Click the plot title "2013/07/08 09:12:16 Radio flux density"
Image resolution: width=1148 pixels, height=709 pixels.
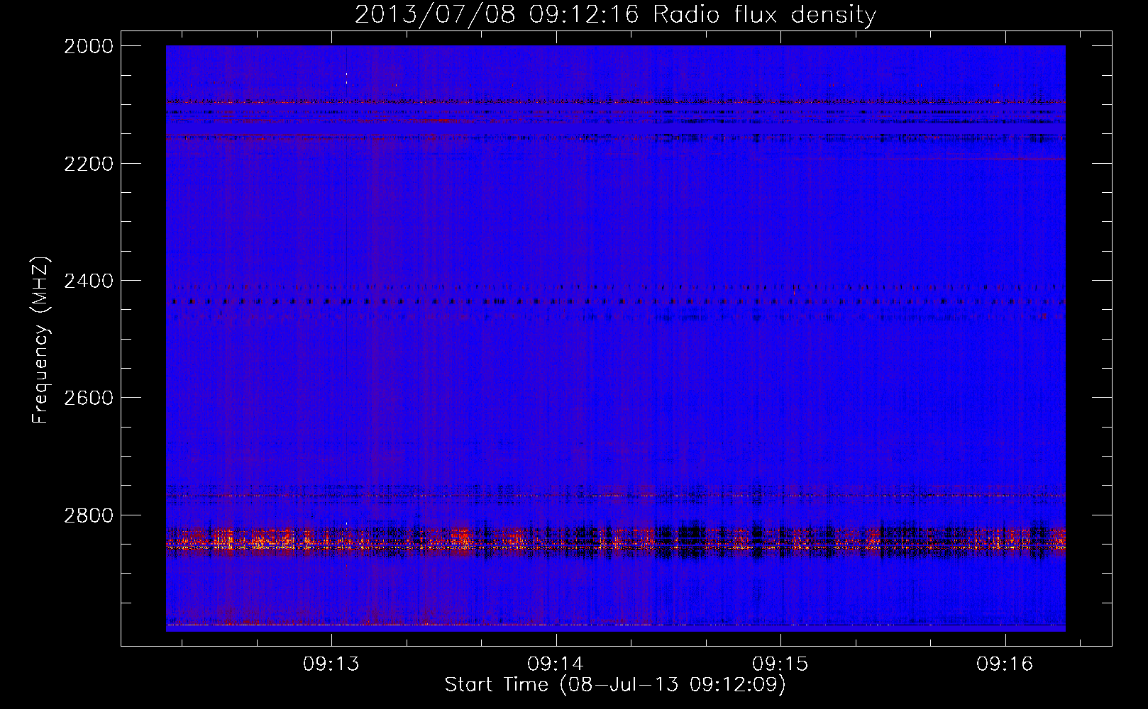click(x=615, y=14)
